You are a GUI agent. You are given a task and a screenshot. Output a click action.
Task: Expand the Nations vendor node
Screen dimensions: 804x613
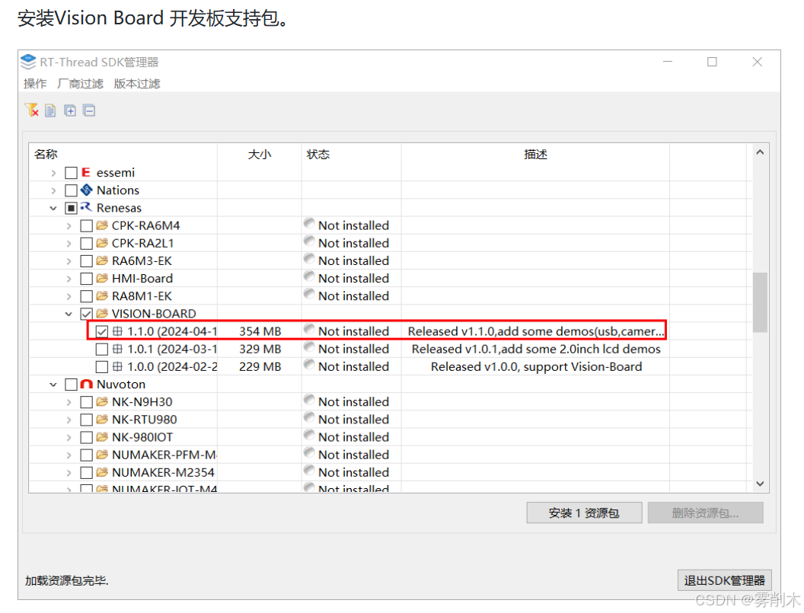(53, 191)
